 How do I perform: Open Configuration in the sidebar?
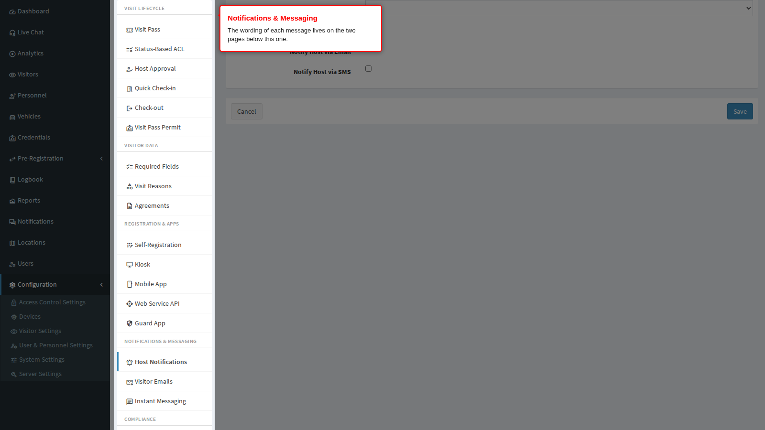pos(55,285)
